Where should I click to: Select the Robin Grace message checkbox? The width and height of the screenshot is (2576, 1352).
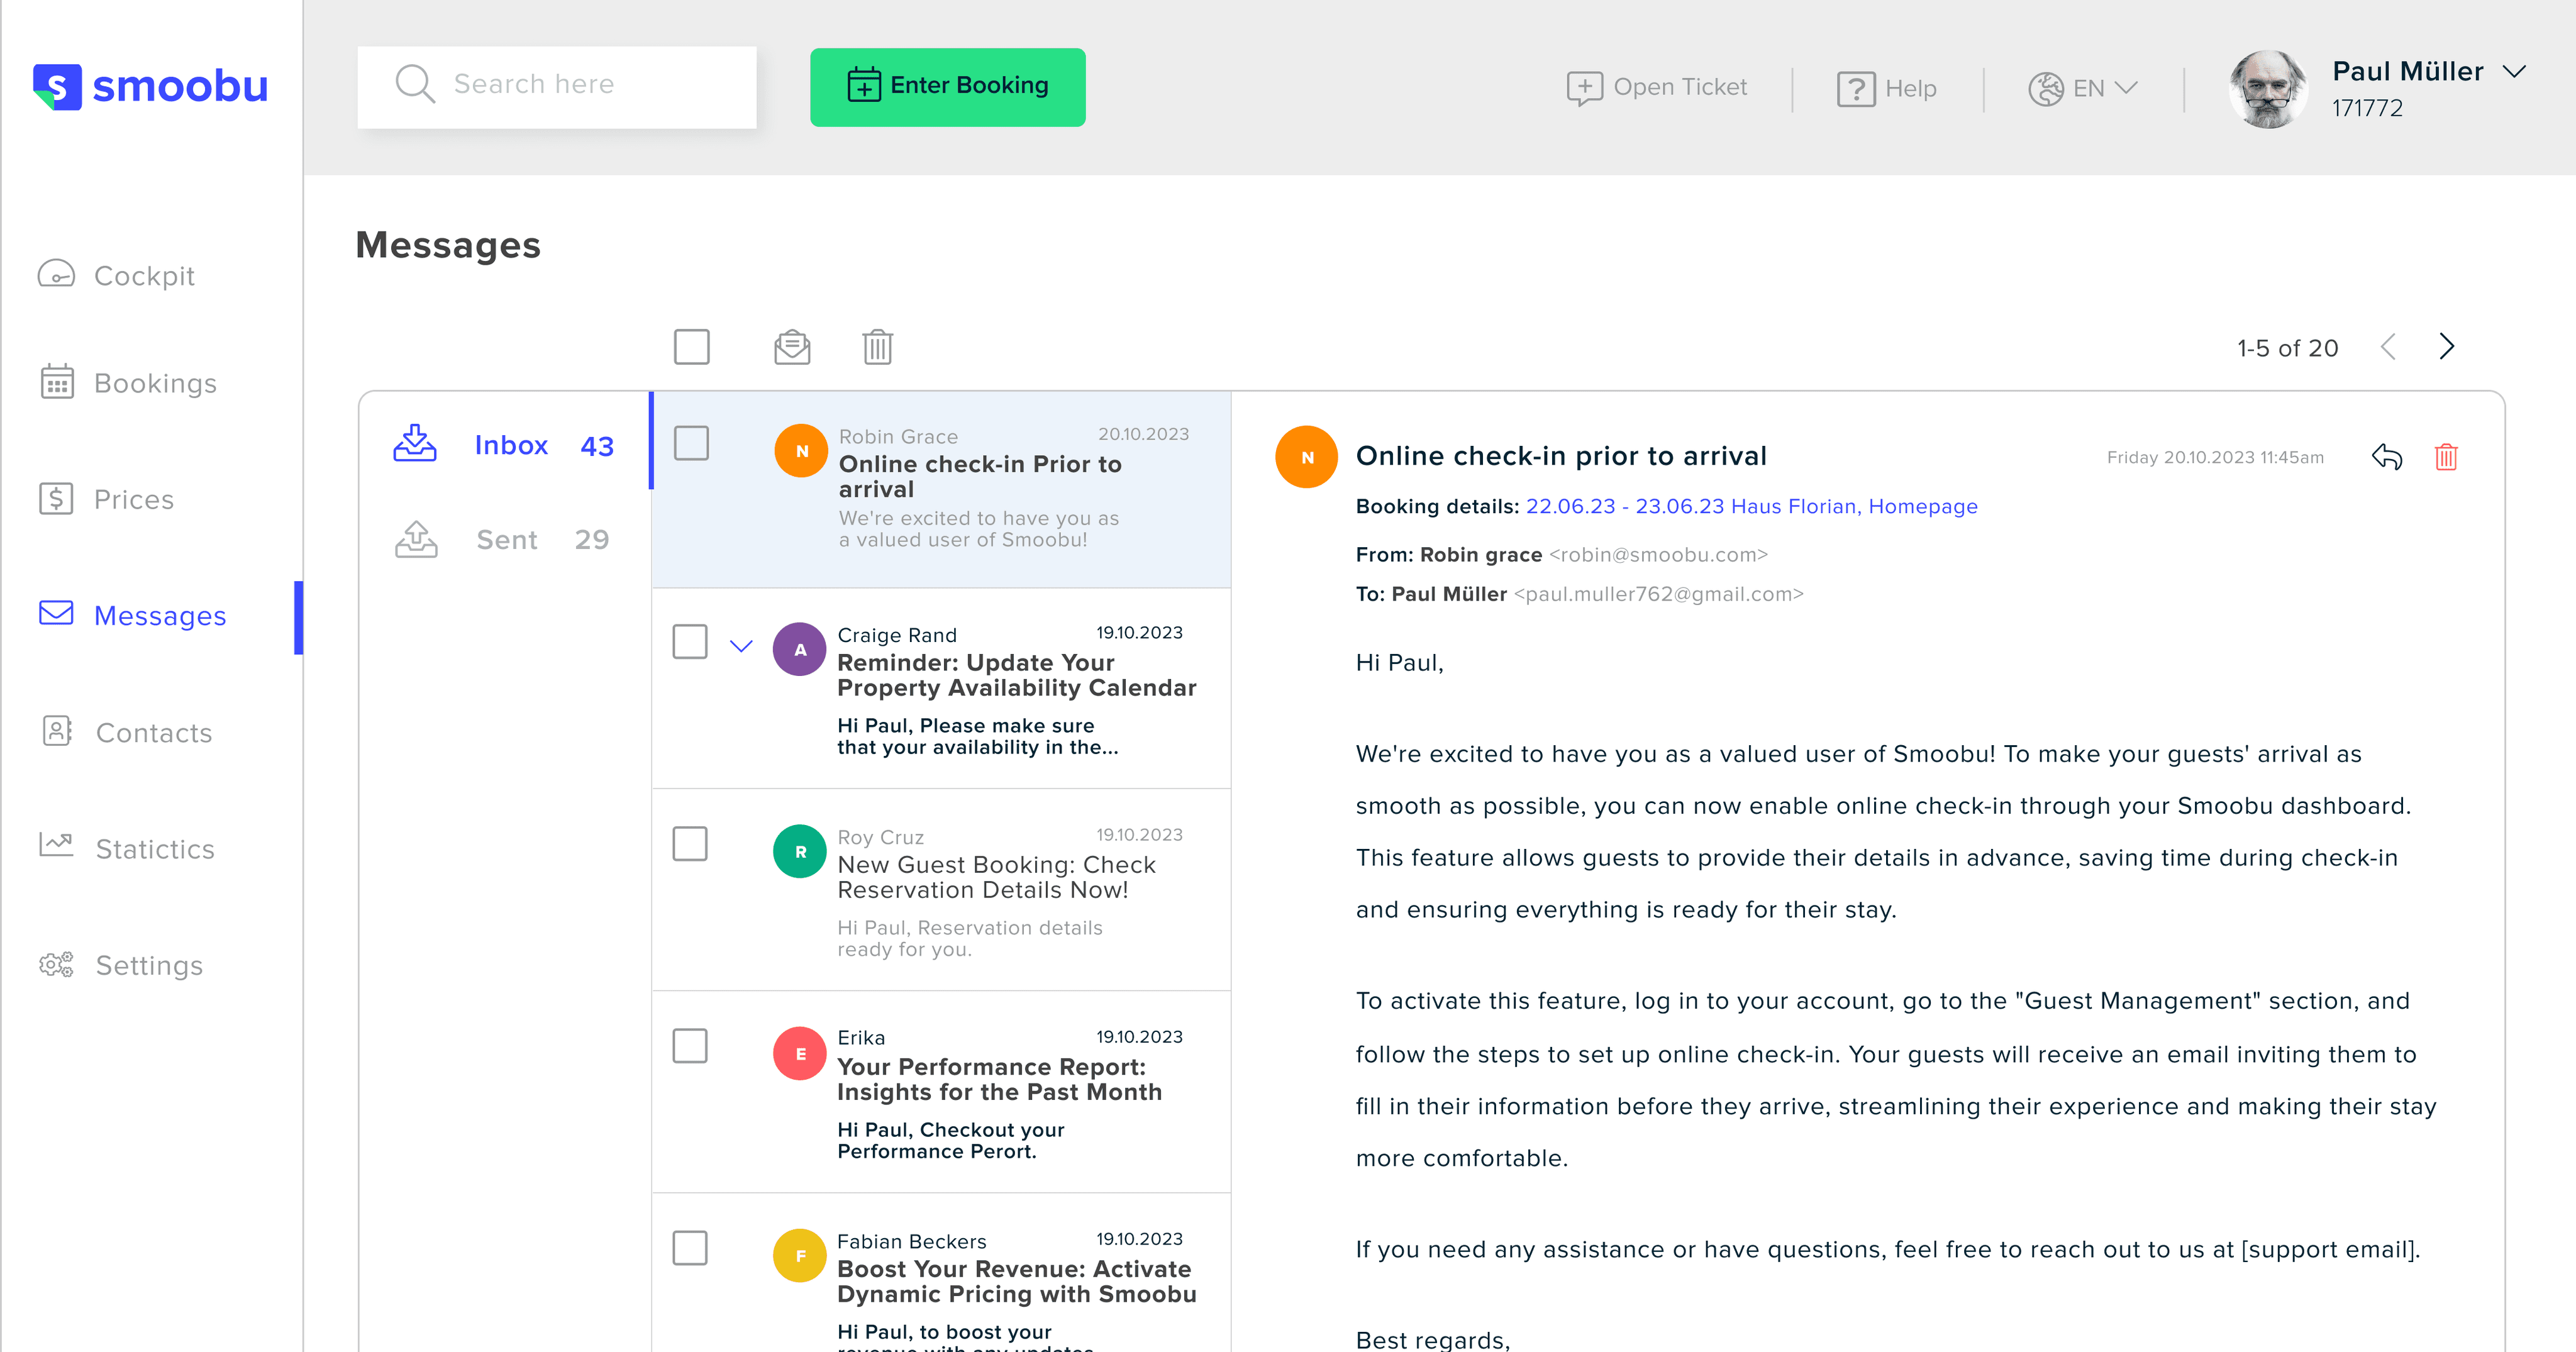(691, 443)
